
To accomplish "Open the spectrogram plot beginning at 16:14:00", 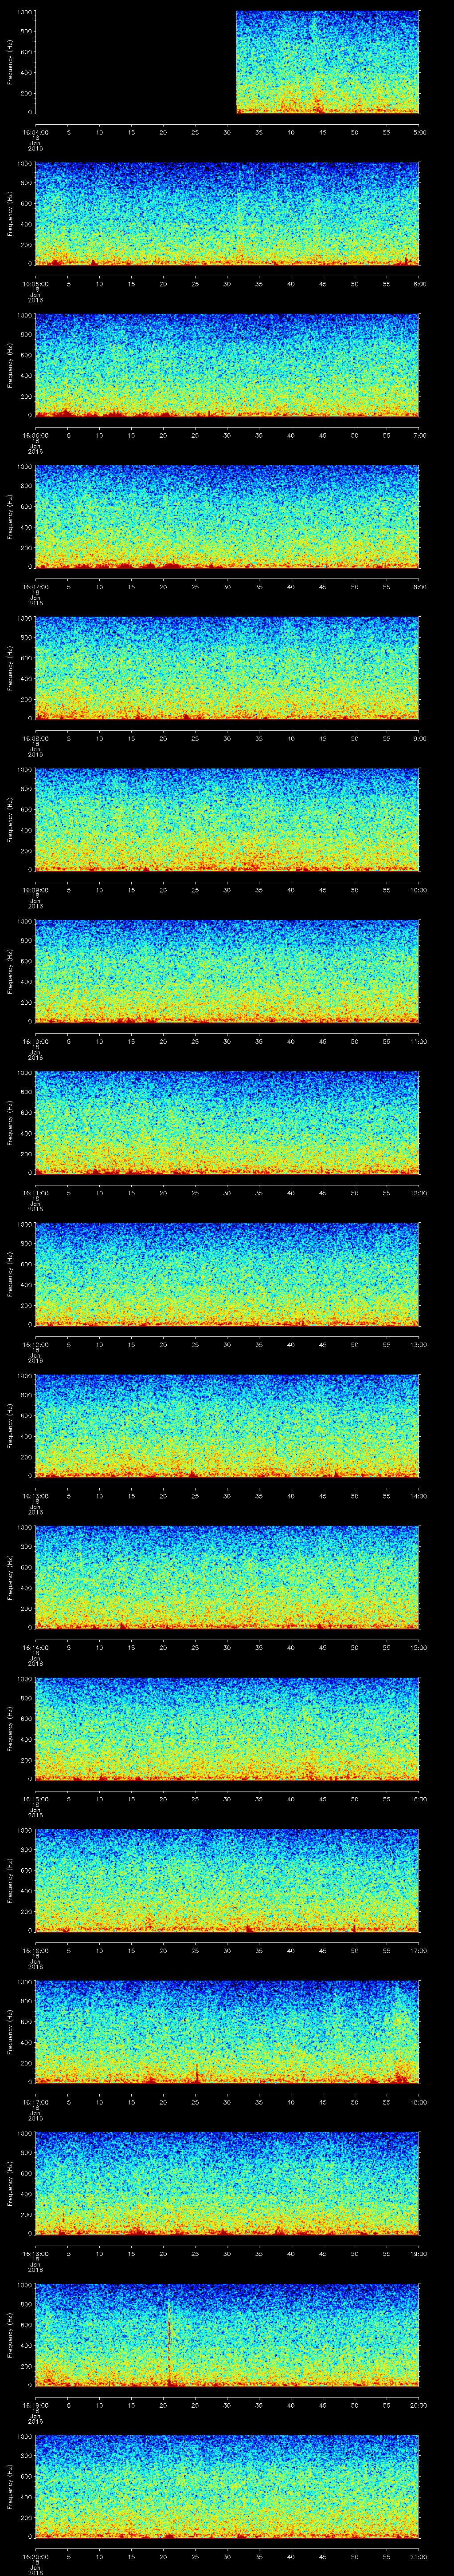I will pos(227,1577).
